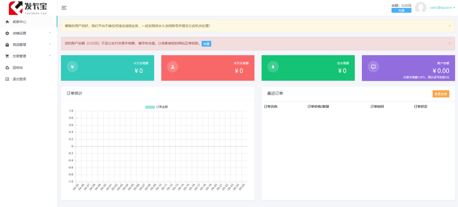Click the gear icon beside 店铺设置
The image size is (458, 207).
pos(7,33)
